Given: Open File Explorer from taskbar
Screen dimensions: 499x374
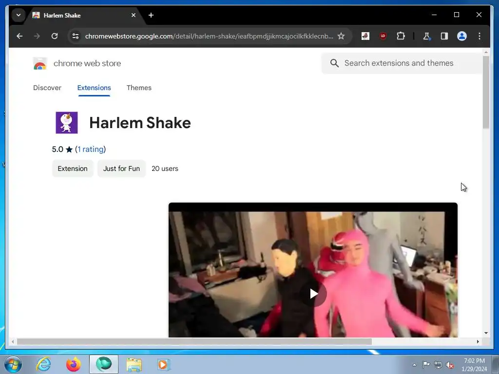Looking at the screenshot, I should pos(134,364).
